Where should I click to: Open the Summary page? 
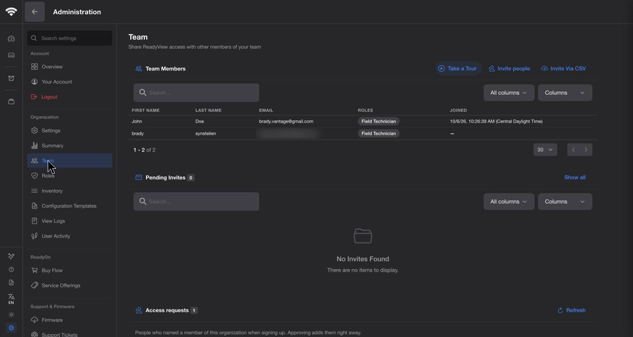[70, 146]
